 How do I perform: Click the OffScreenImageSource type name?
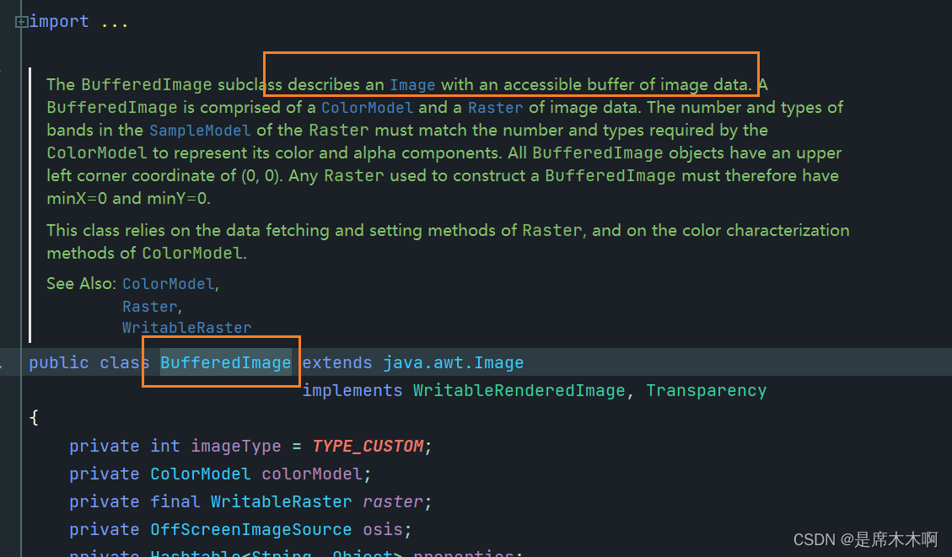tap(250, 529)
